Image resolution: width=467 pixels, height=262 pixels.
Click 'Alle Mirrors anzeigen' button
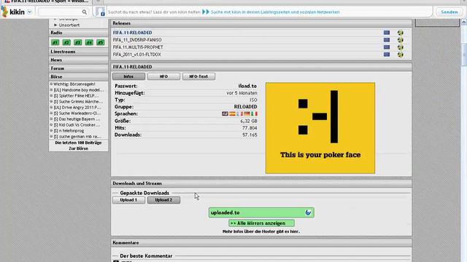click(x=261, y=223)
